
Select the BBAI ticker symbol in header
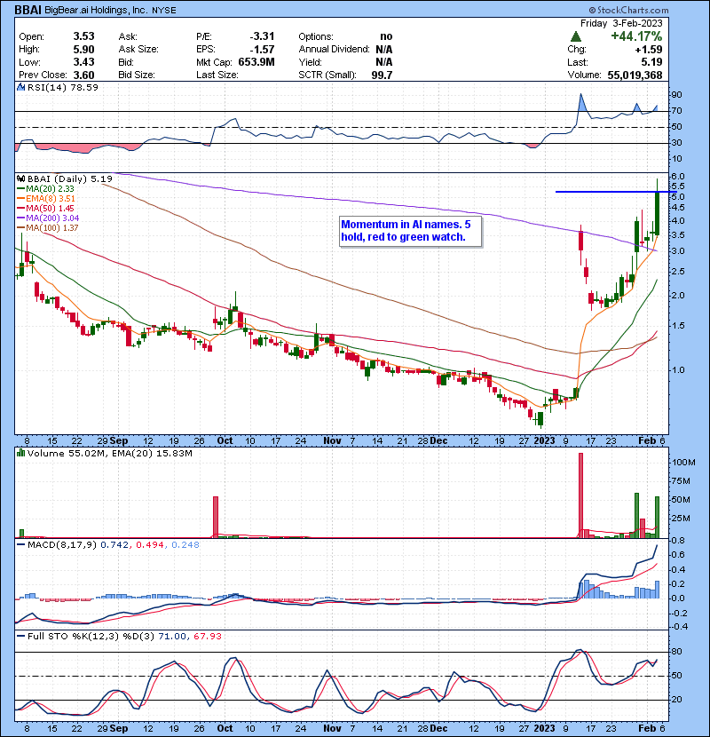[28, 10]
